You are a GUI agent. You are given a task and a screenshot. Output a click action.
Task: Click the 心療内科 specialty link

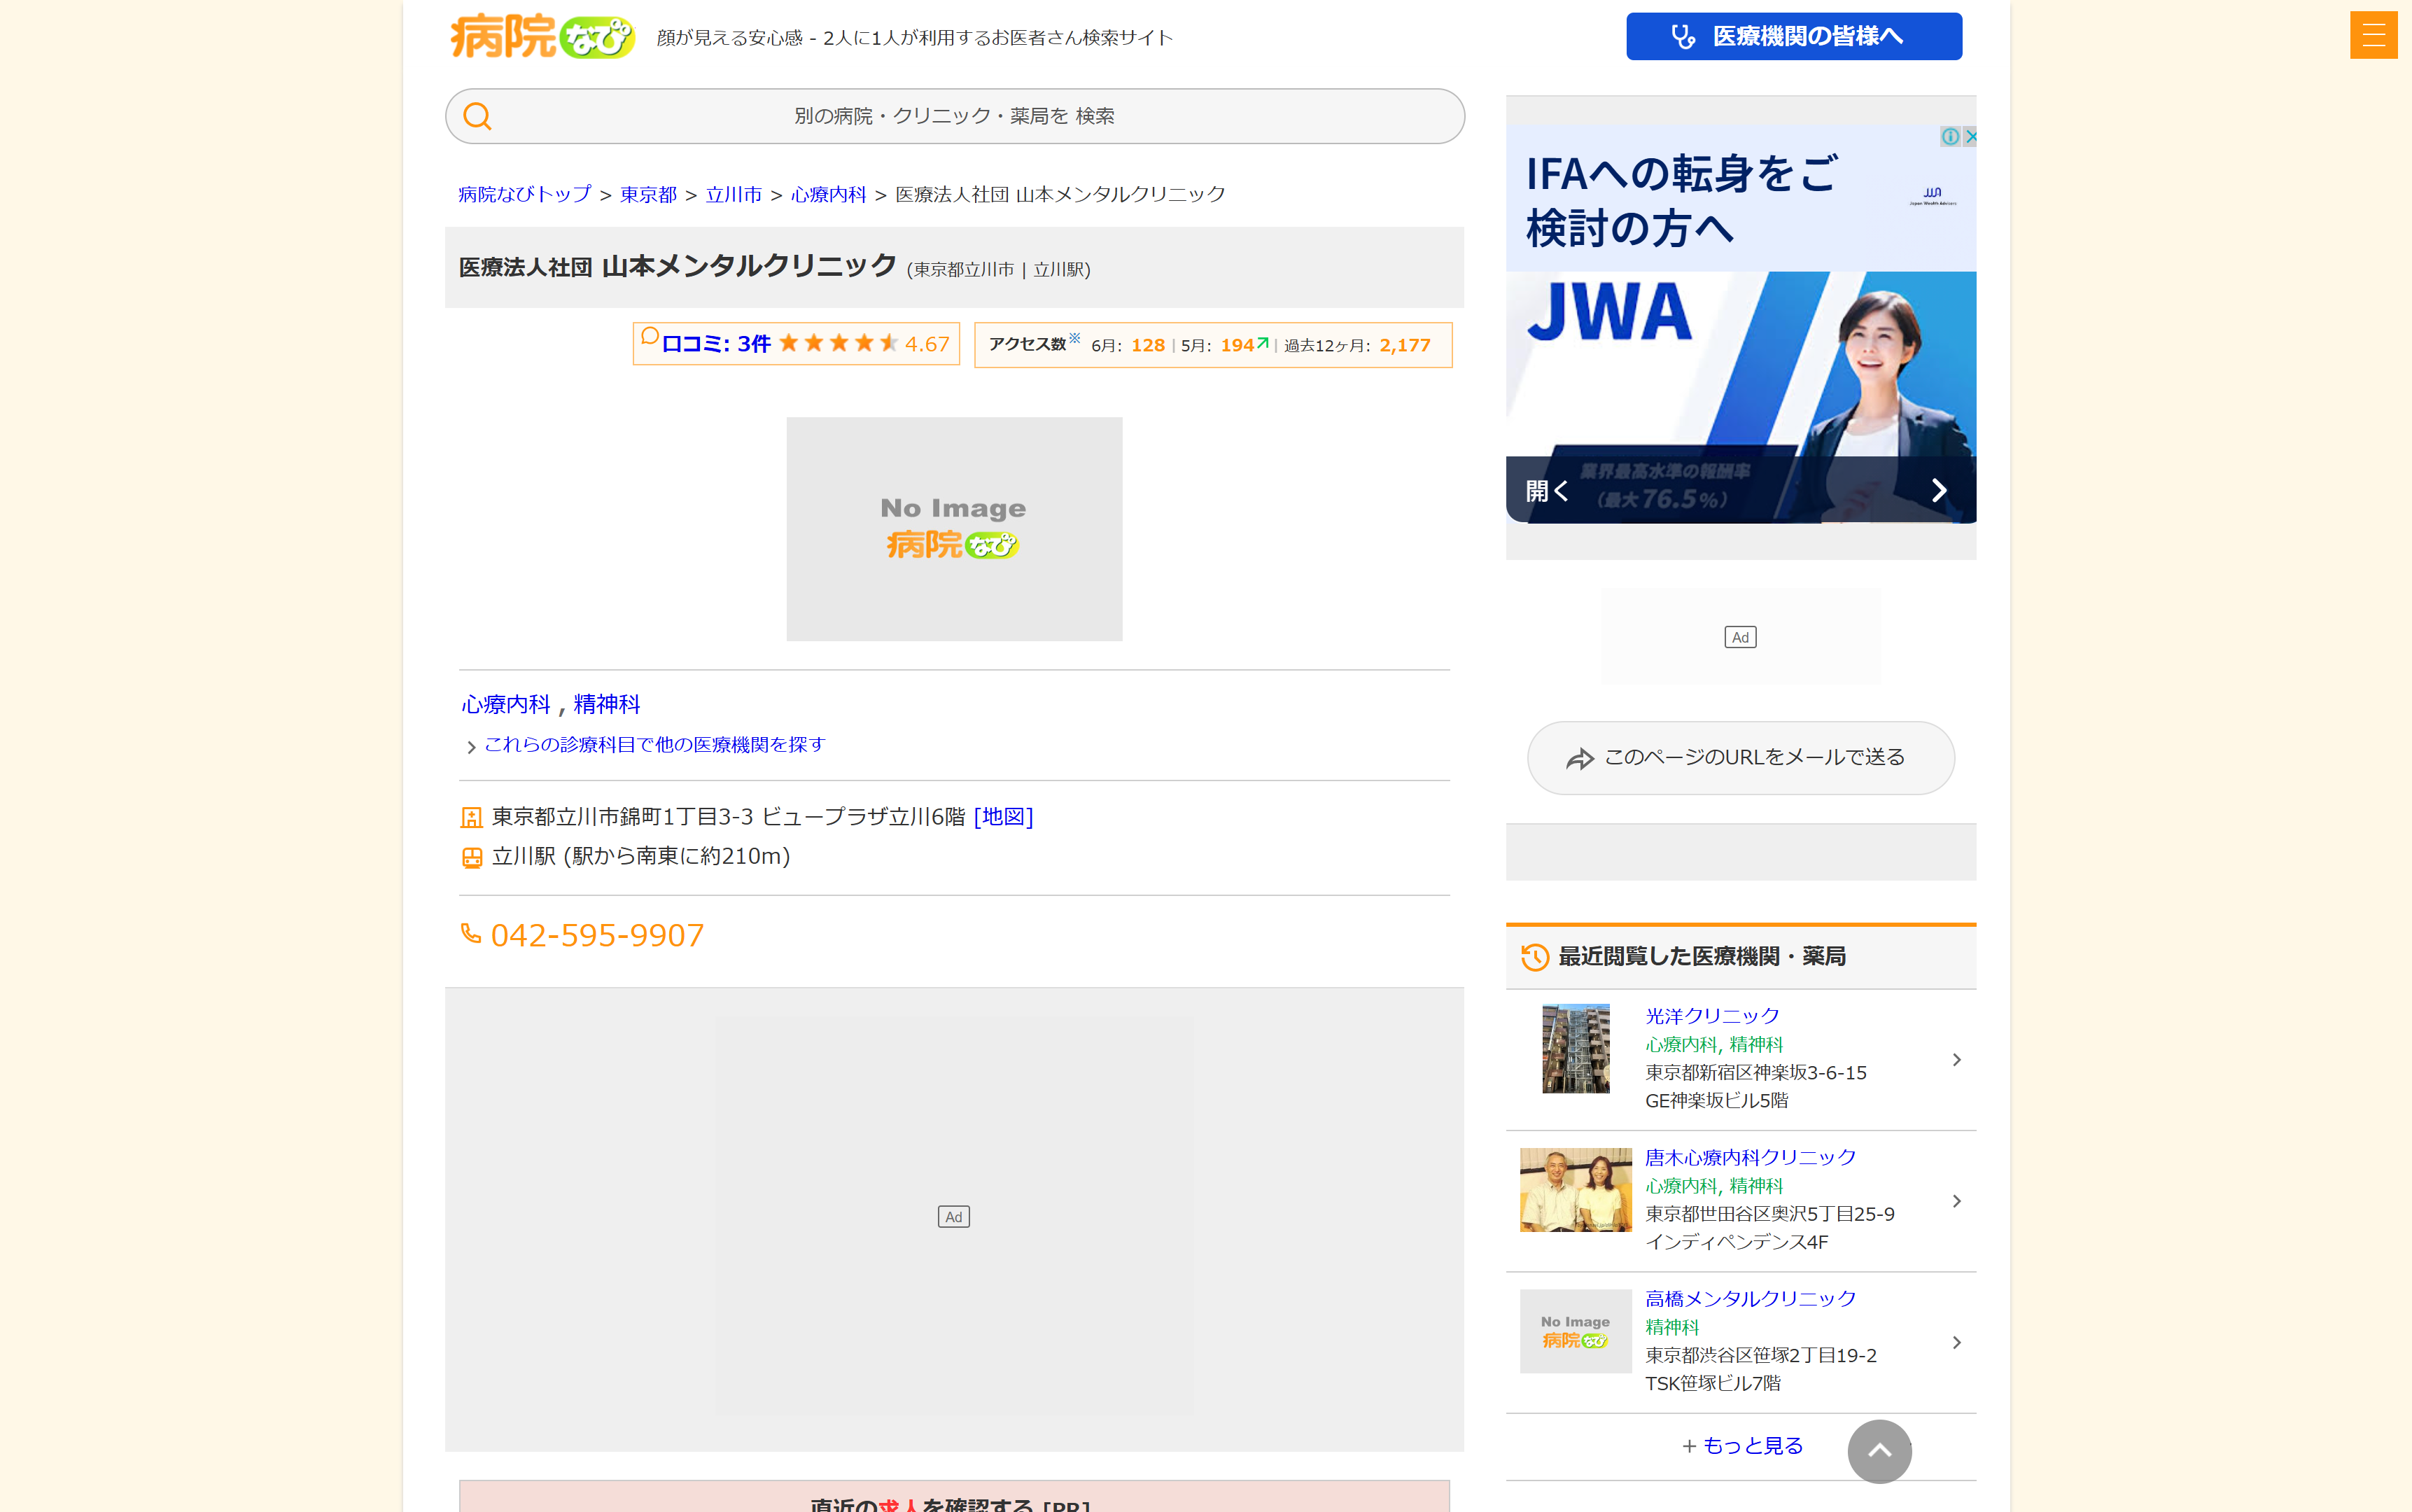(x=506, y=705)
